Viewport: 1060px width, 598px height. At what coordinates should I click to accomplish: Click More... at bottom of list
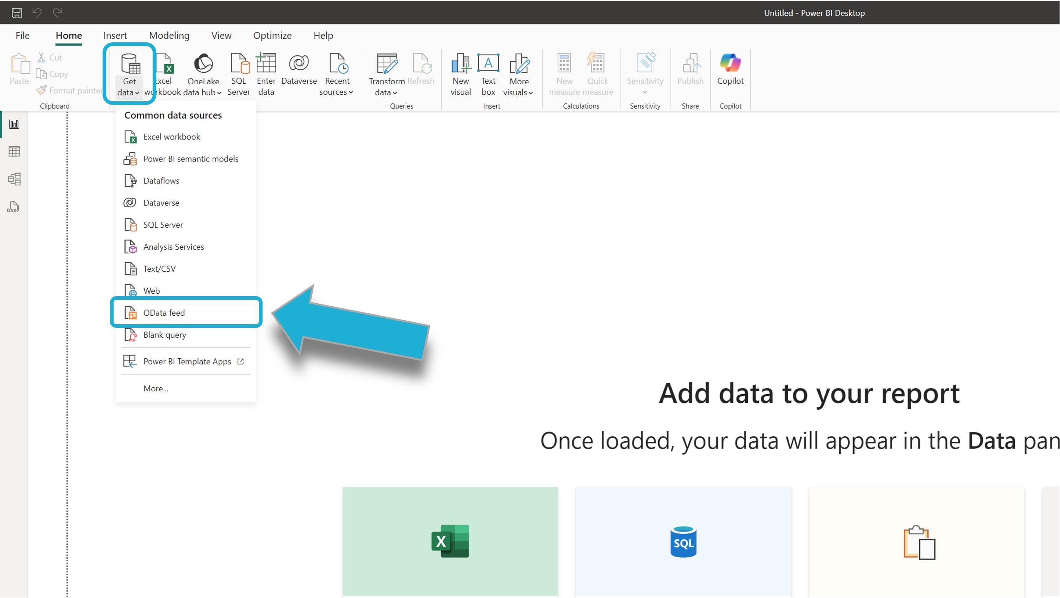pyautogui.click(x=155, y=388)
